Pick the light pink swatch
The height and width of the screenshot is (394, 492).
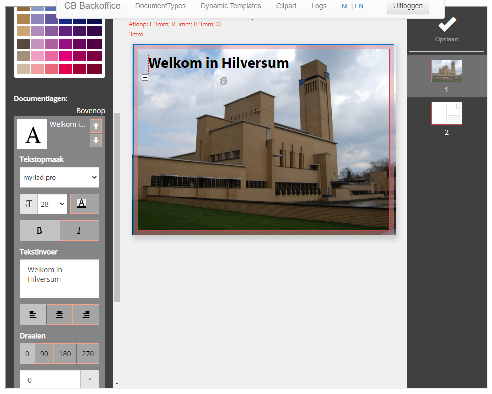pos(38,56)
